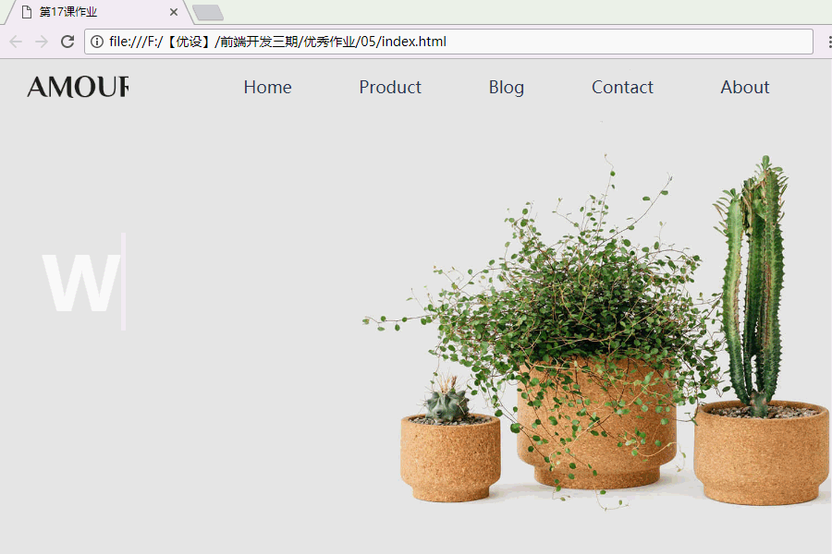The image size is (832, 554).
Task: Open the Chrome three-dot menu
Action: (x=829, y=42)
